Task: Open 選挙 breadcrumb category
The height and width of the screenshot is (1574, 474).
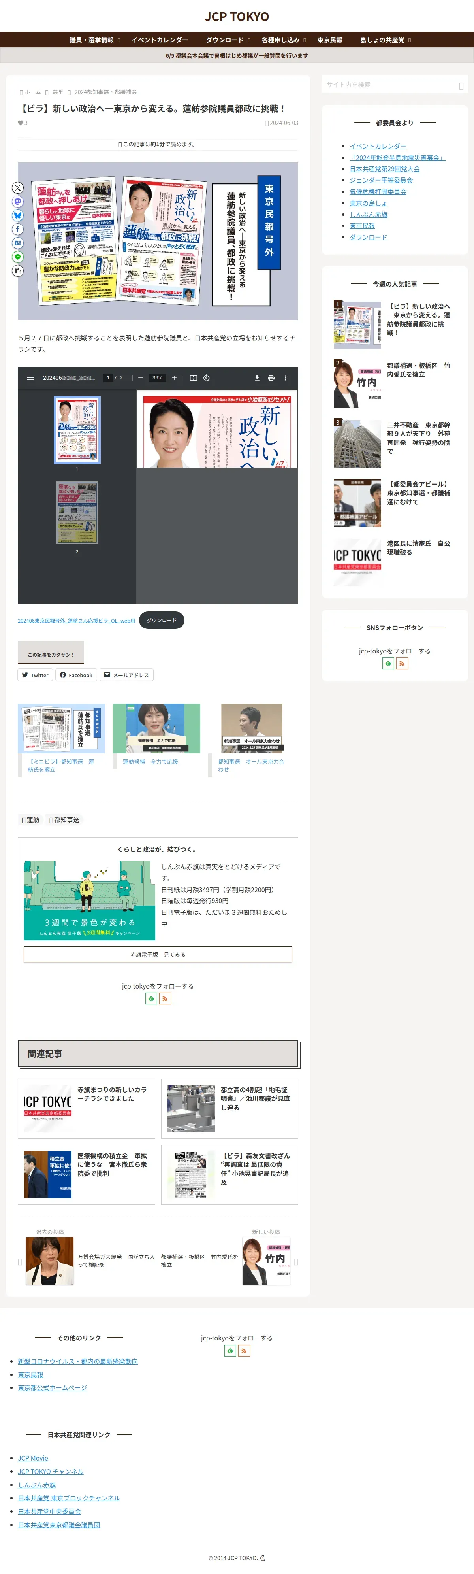Action: [57, 92]
